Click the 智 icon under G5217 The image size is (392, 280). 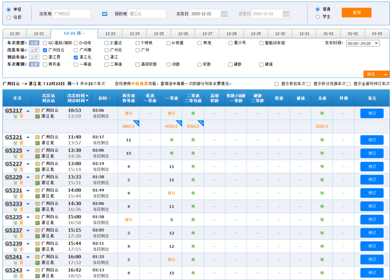[x=15, y=116]
